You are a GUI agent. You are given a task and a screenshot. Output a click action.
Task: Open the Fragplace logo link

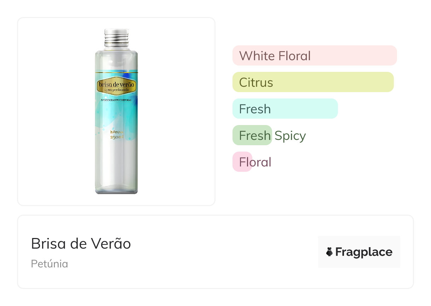pos(359,252)
